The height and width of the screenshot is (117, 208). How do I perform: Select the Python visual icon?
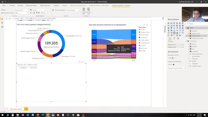pyautogui.click(x=183, y=33)
